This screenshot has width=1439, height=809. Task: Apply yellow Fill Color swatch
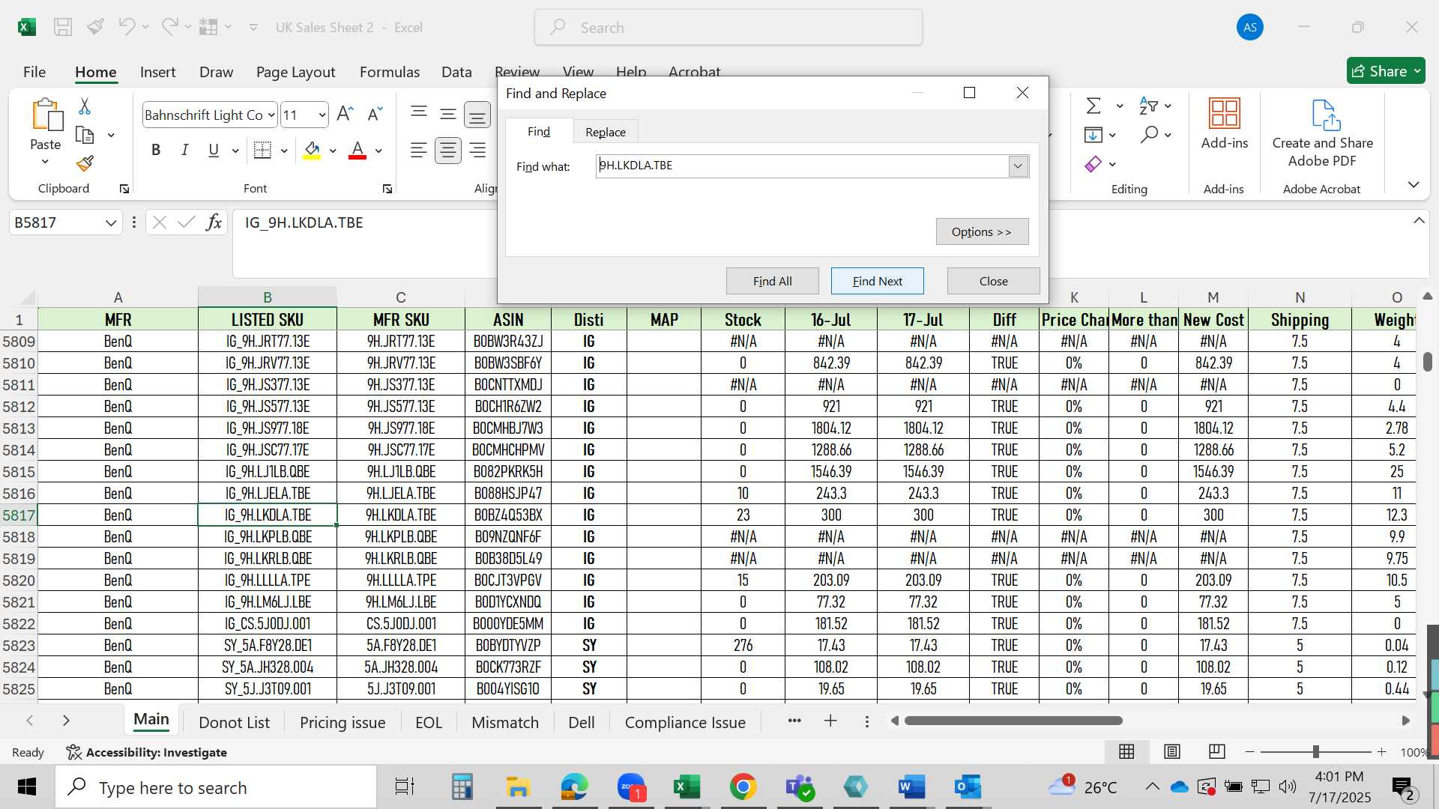(313, 151)
